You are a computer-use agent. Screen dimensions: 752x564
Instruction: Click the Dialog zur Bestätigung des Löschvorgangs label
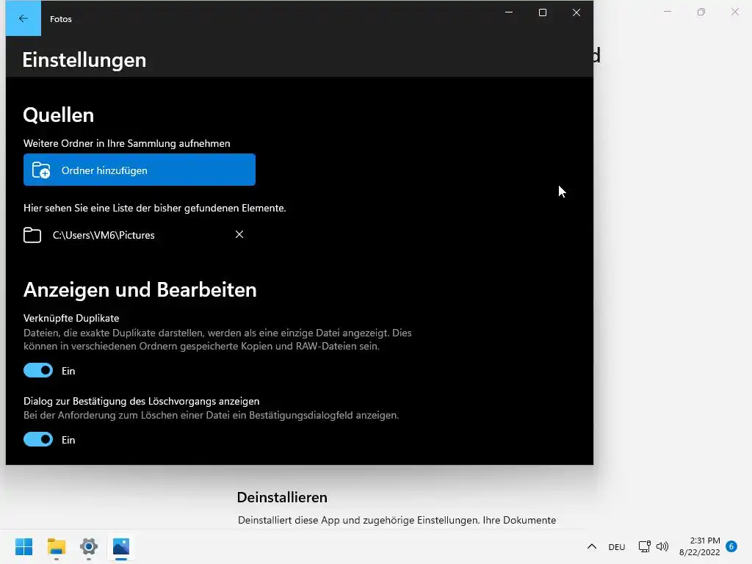142,401
